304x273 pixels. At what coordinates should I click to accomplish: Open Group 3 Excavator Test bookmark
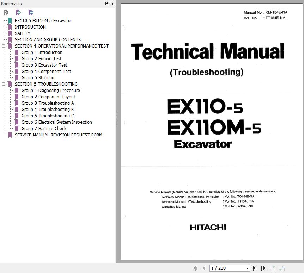(44, 65)
